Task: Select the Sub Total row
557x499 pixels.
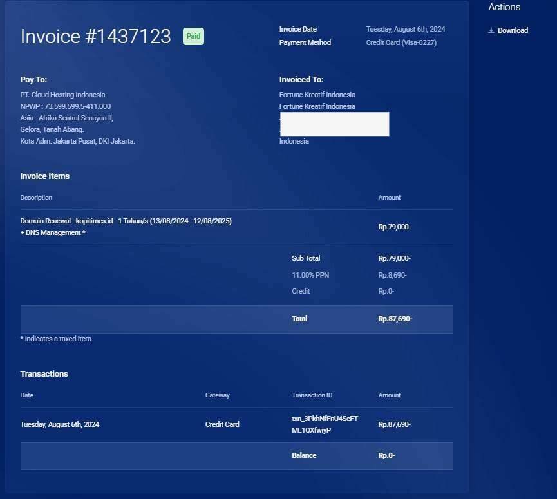Action: pos(306,258)
